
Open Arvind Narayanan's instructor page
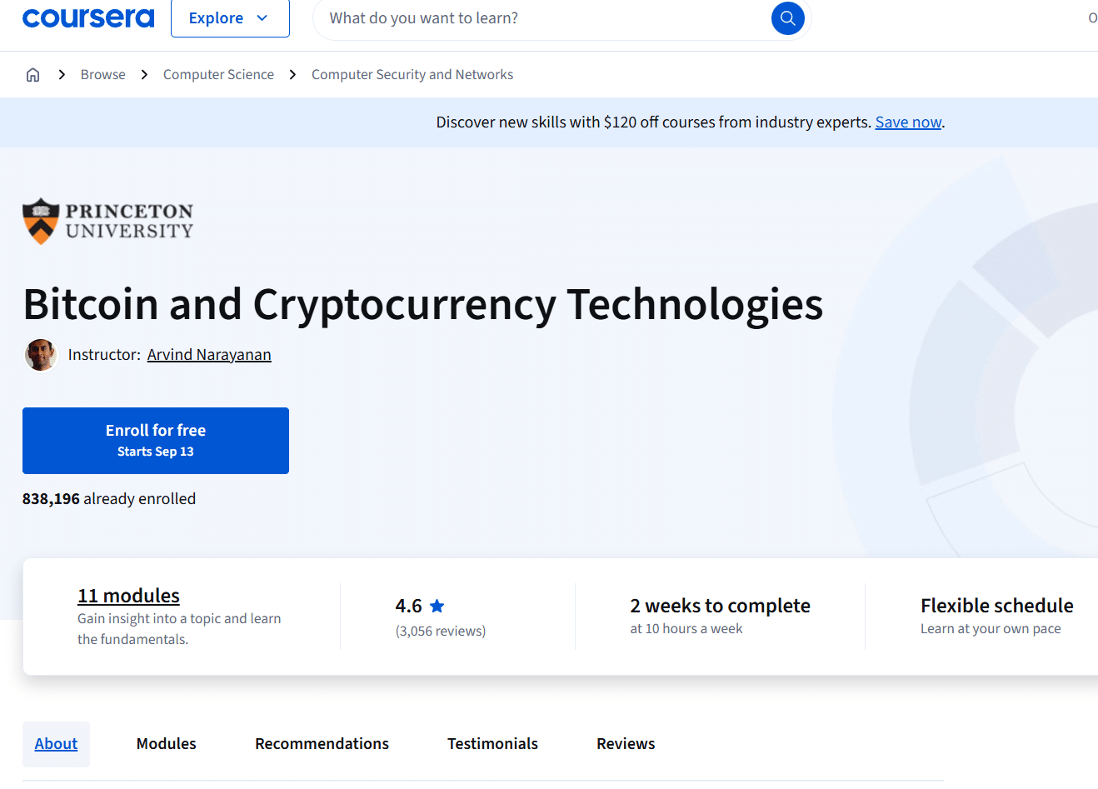pos(209,355)
